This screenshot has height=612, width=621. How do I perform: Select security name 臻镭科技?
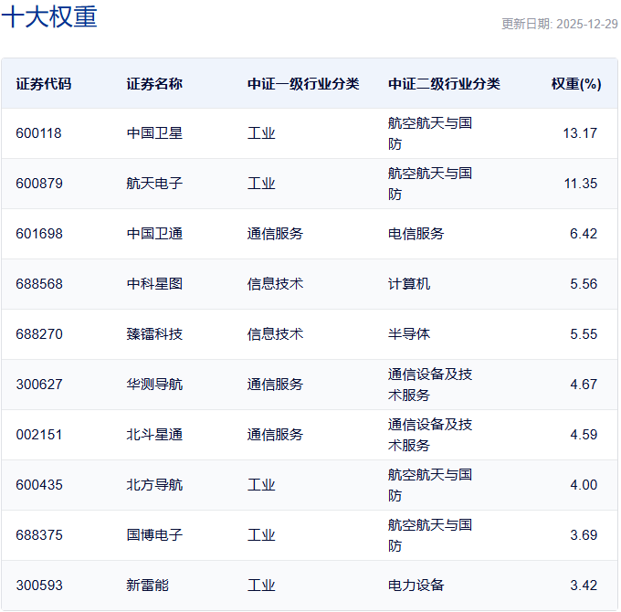pyautogui.click(x=154, y=334)
